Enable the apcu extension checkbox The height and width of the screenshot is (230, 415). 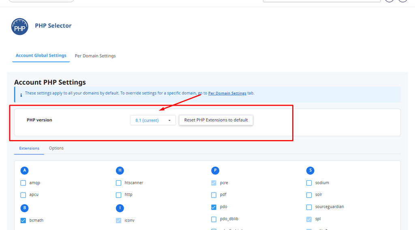point(23,195)
